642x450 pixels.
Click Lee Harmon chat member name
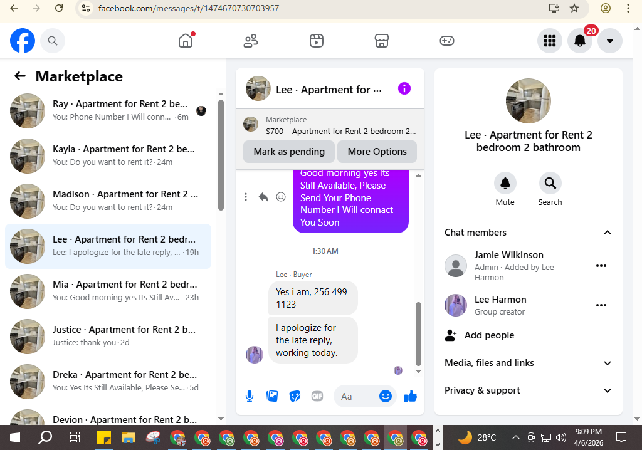tap(500, 300)
